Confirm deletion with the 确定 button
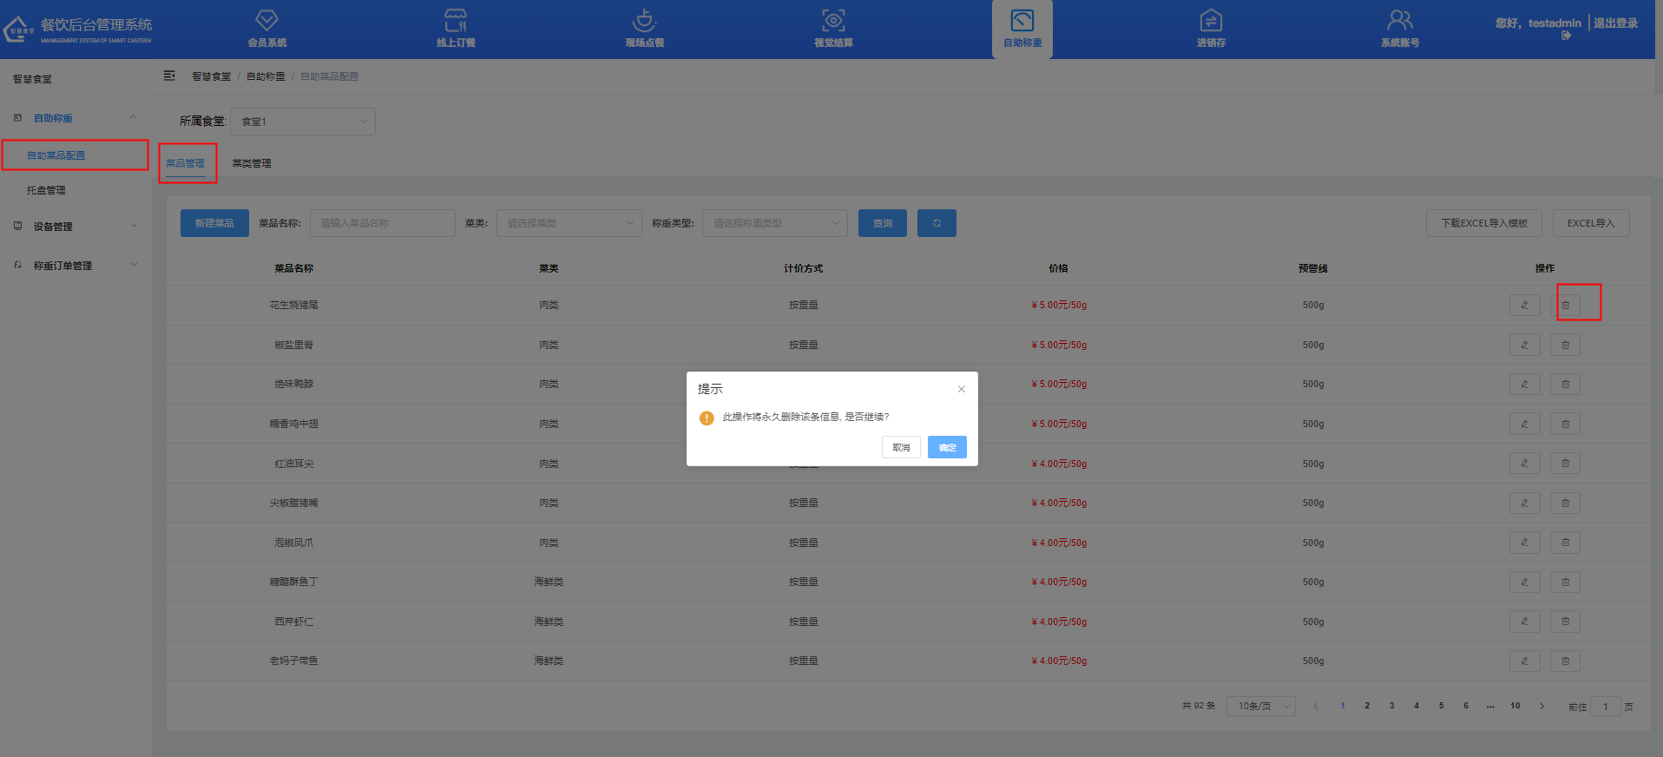This screenshot has height=757, width=1663. point(947,447)
